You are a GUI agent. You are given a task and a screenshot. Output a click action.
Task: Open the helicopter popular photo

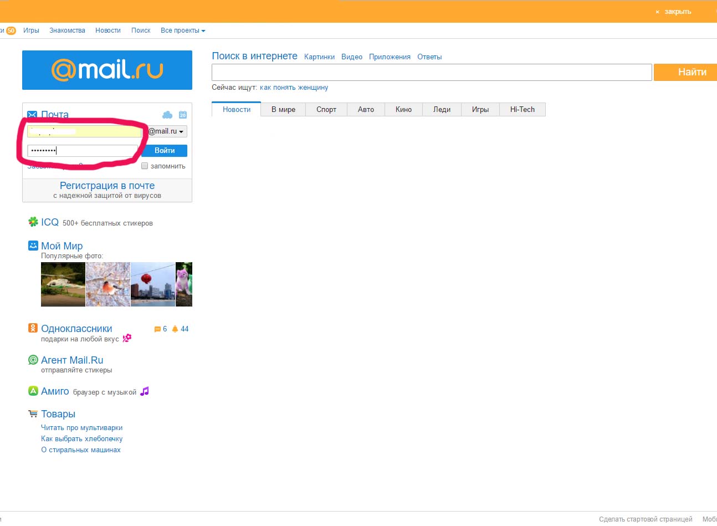click(x=63, y=284)
